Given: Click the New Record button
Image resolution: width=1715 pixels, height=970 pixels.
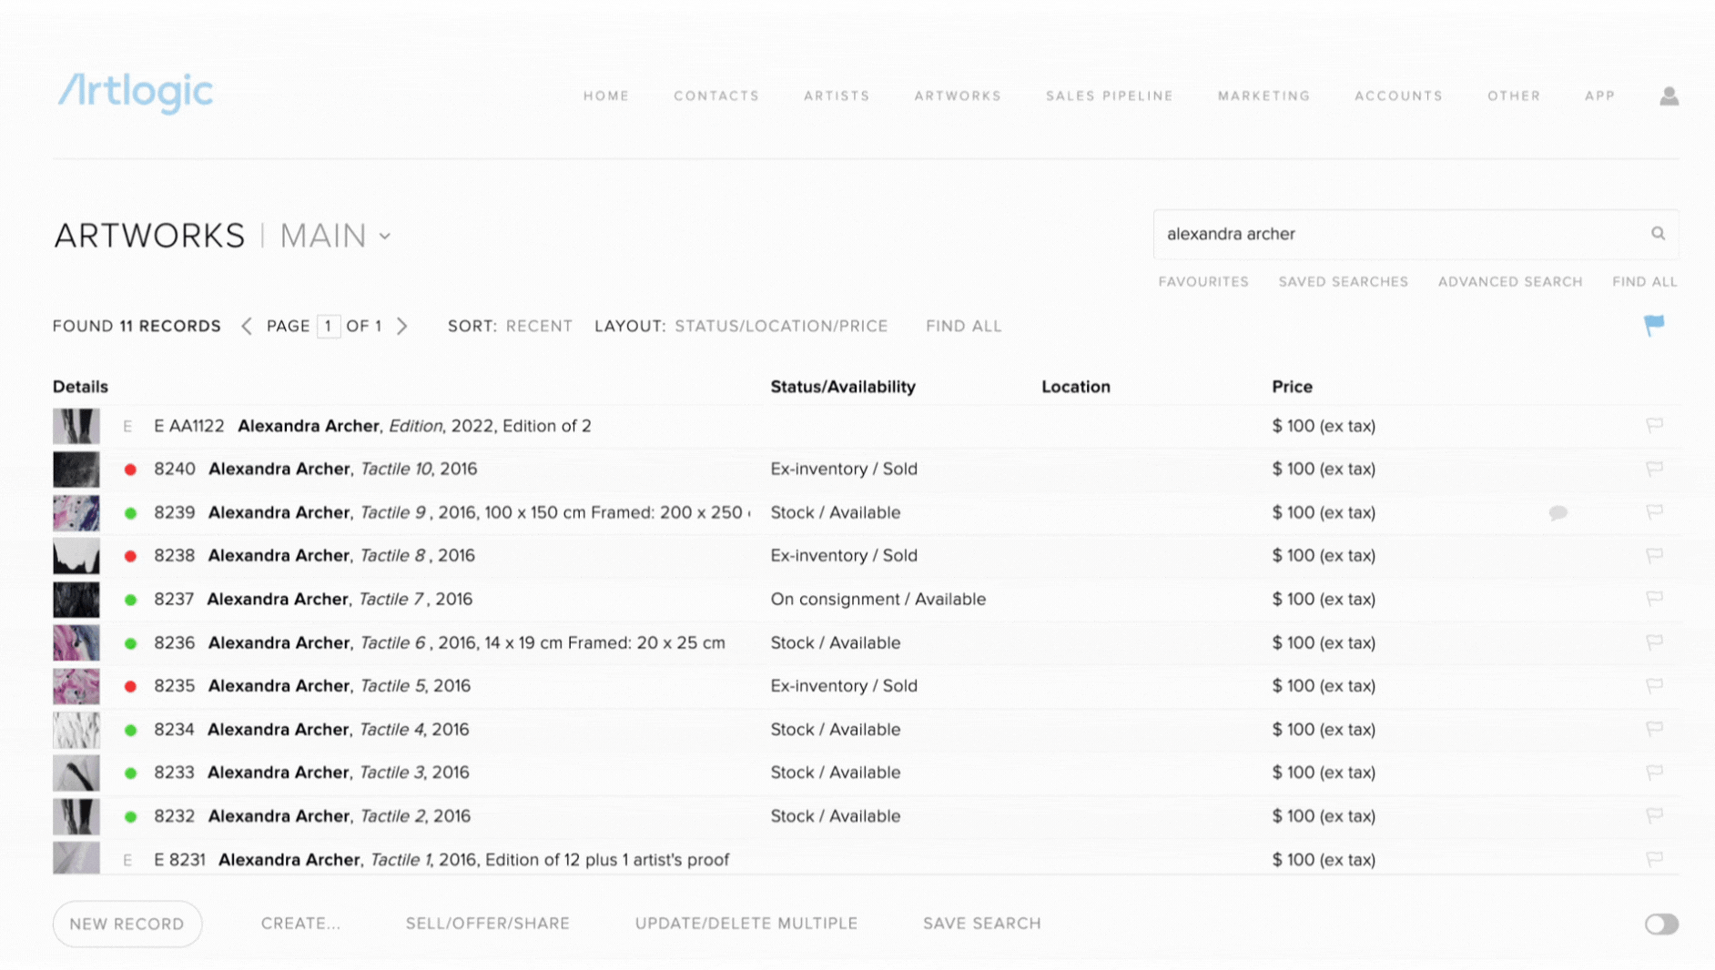Looking at the screenshot, I should click(127, 924).
